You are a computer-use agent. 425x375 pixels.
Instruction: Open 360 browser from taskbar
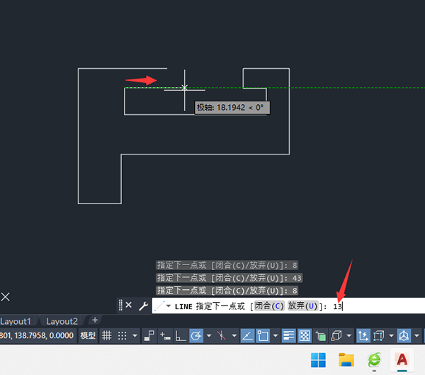pyautogui.click(x=374, y=360)
